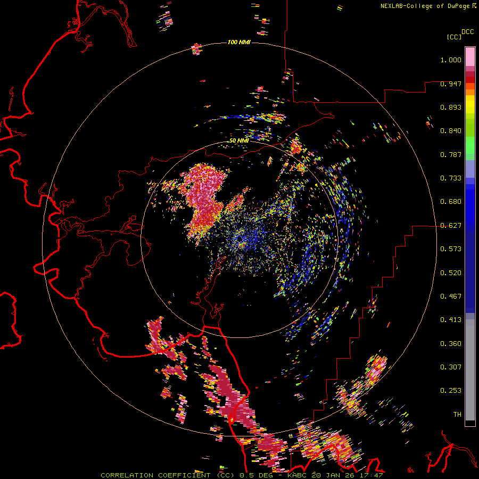Click the Correlation Coefficient KABC caption at bottom
The image size is (479, 479).
tap(242, 475)
